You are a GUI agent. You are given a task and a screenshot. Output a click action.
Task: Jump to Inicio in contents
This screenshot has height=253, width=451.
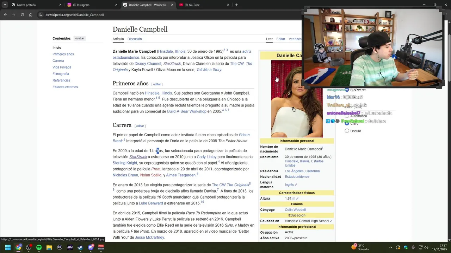tap(57, 48)
